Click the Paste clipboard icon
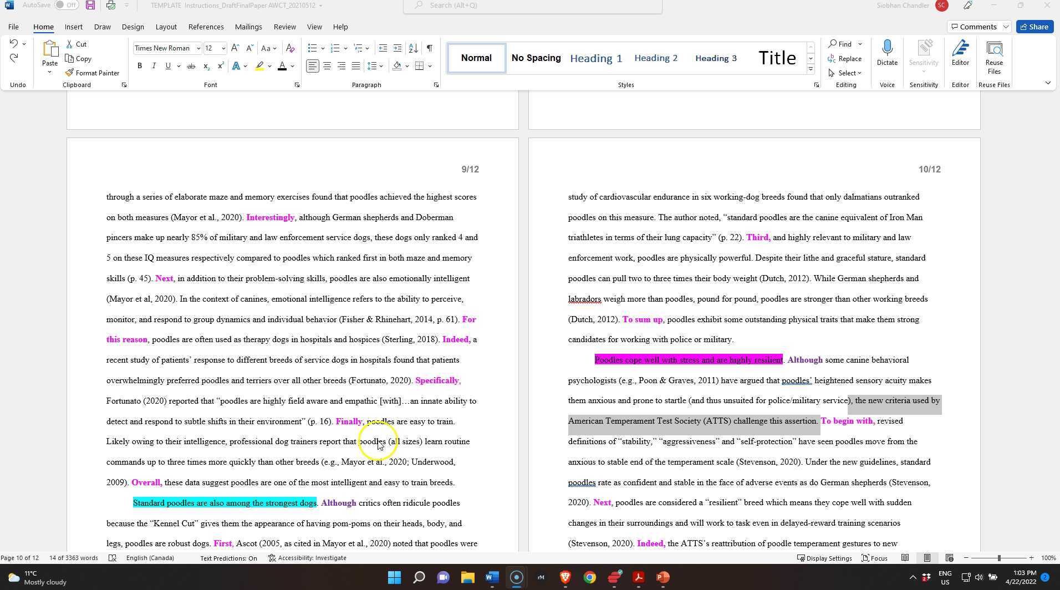 point(50,50)
